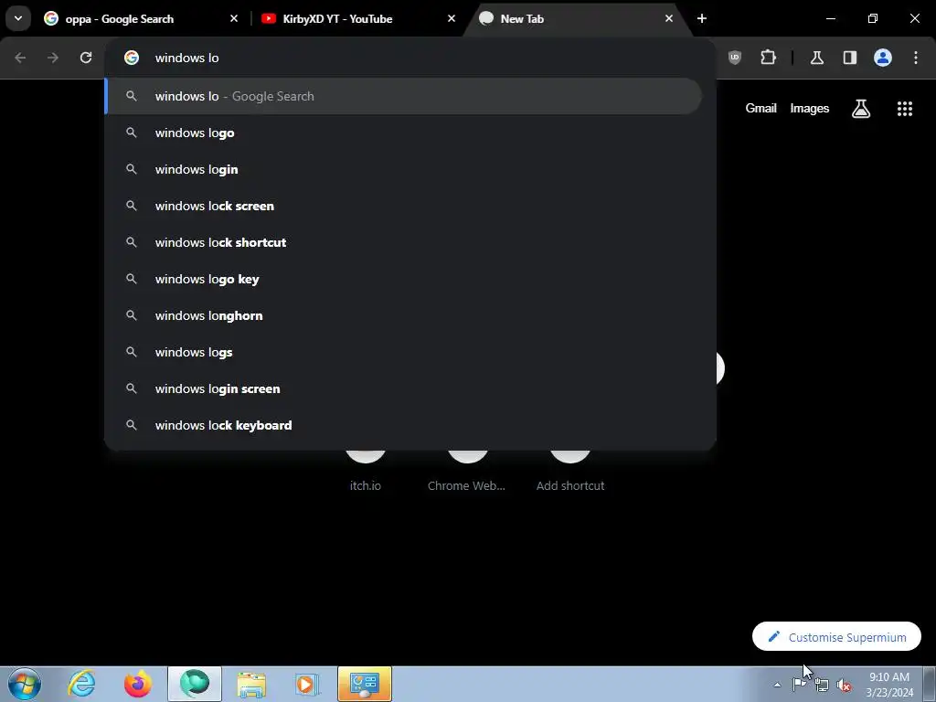Click the Add shortcut tile
936x702 pixels.
click(570, 472)
